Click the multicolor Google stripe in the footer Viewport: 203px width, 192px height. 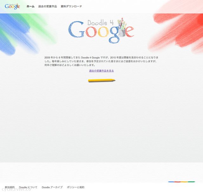pyautogui.click(x=181, y=182)
